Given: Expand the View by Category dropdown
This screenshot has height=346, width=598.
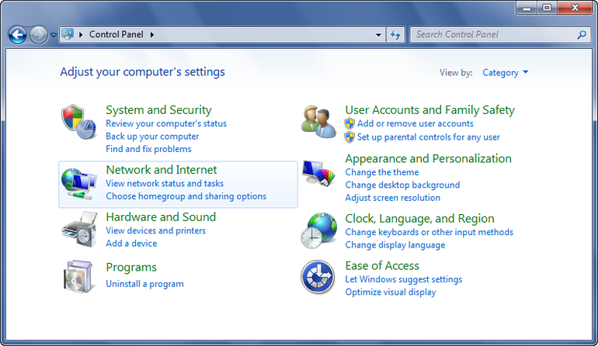Looking at the screenshot, I should click(505, 73).
